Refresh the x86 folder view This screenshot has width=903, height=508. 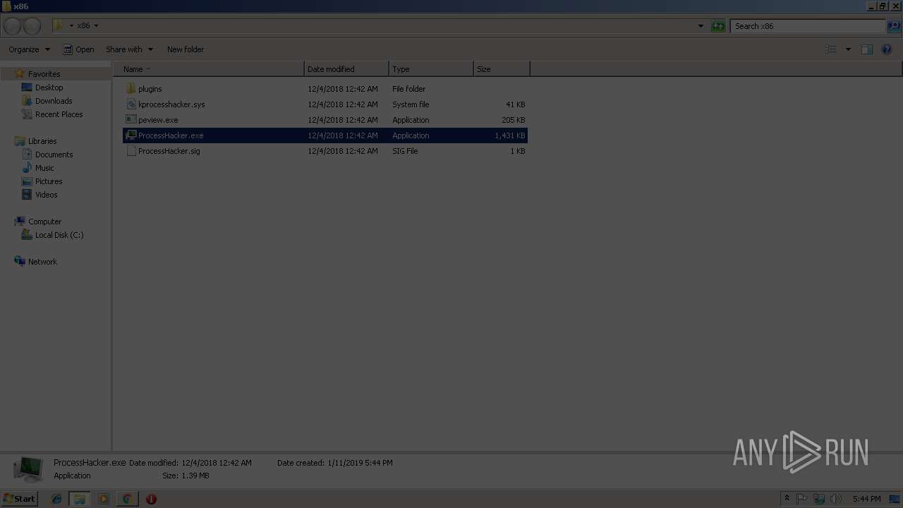click(718, 26)
